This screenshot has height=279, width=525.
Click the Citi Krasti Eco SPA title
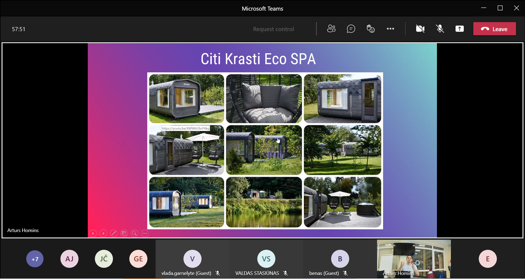click(258, 59)
